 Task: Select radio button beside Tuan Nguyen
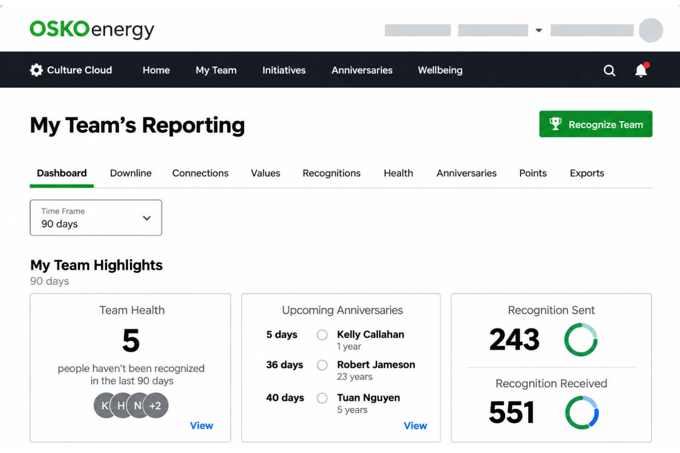322,398
